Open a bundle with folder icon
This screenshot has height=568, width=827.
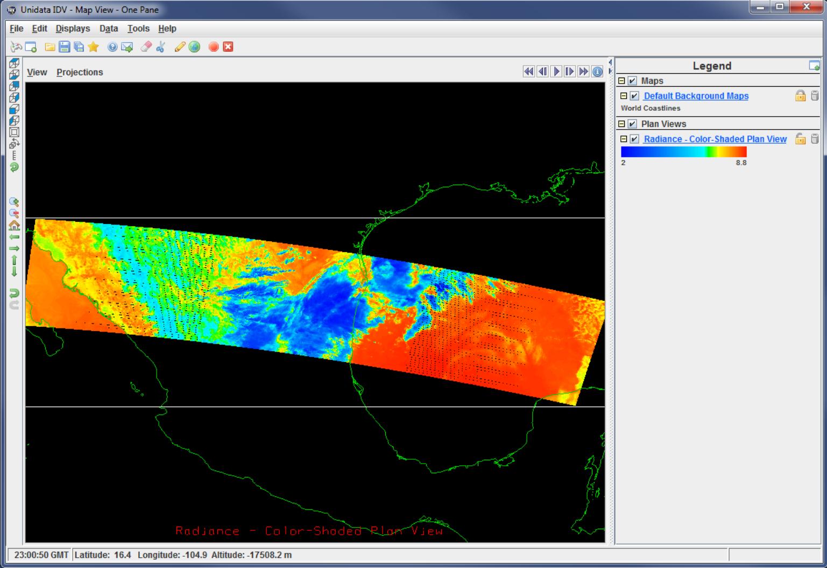click(x=50, y=47)
